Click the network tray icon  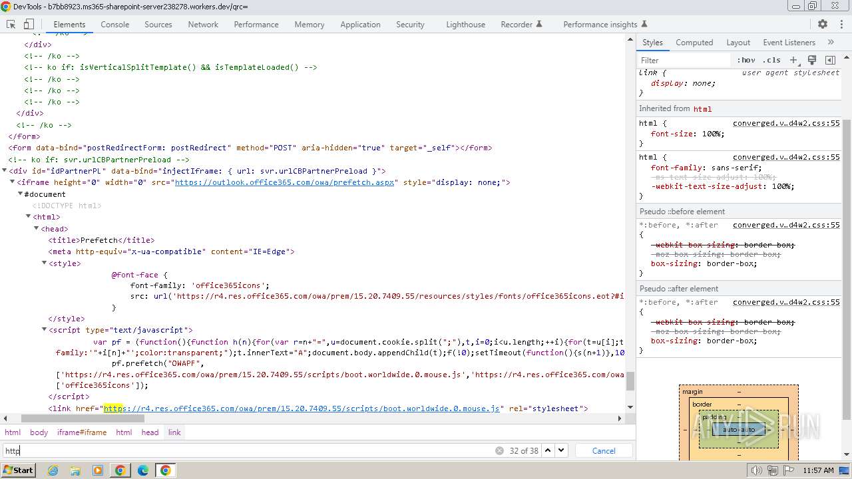tap(772, 470)
